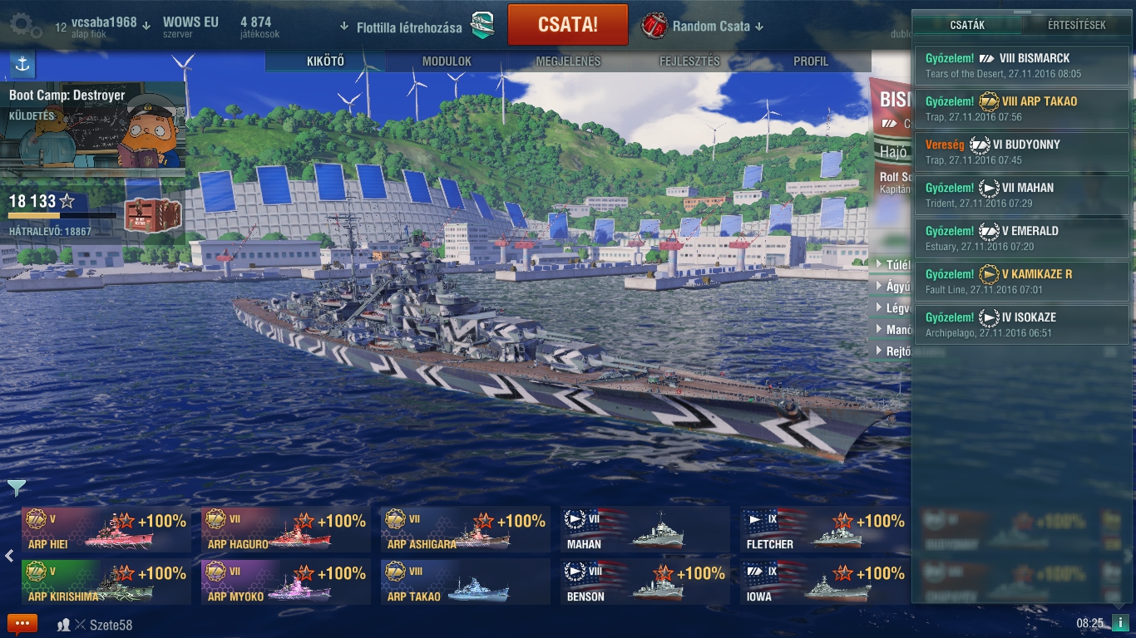Image resolution: width=1136 pixels, height=638 pixels.
Task: Open the FEJLESZTÉS tab
Action: 689,61
